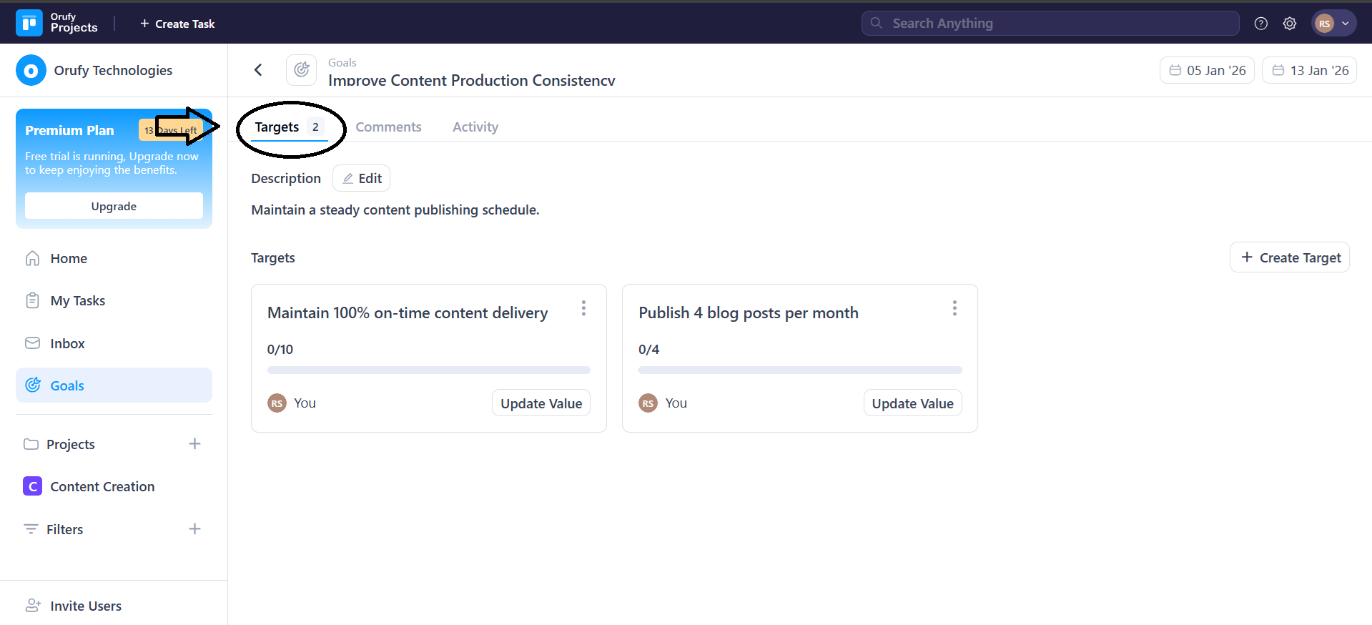Viewport: 1372px width, 625px height.
Task: Open the 05 Jan '26 start date picker
Action: tap(1207, 70)
